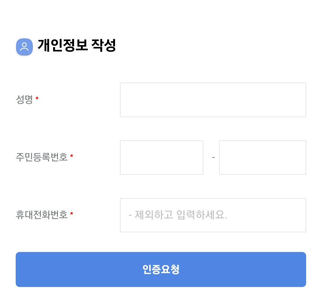321x300 pixels.
Task: Click the second 주민등록번호 input box
Action: [x=262, y=157]
